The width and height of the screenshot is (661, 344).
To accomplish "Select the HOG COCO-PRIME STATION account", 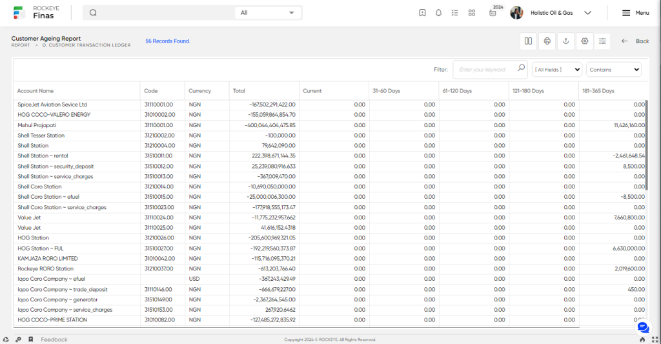I will [x=52, y=320].
